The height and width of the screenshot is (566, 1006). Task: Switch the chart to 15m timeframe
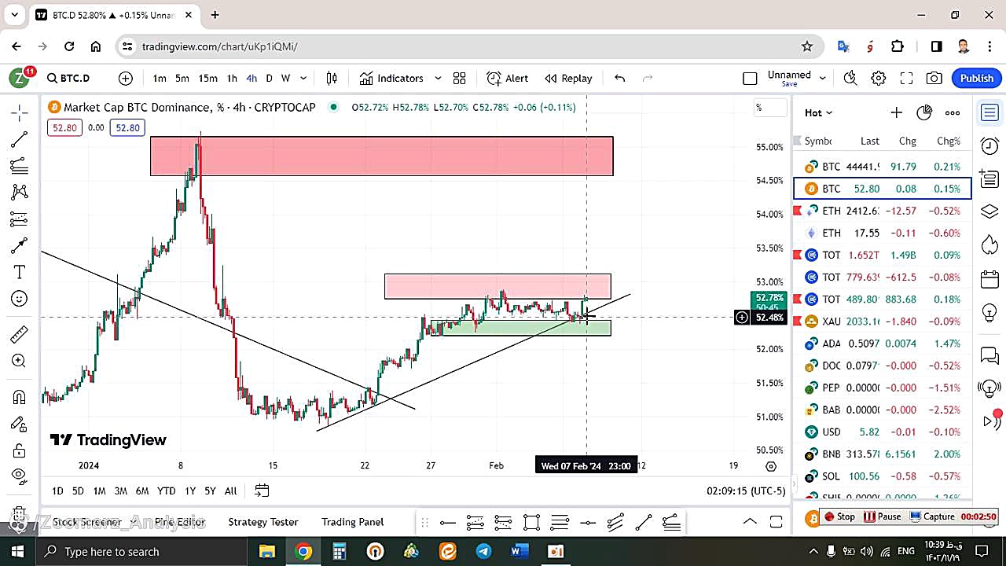click(x=207, y=78)
